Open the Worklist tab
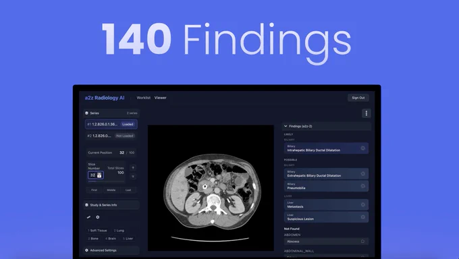This screenshot has height=259, width=459. point(144,98)
